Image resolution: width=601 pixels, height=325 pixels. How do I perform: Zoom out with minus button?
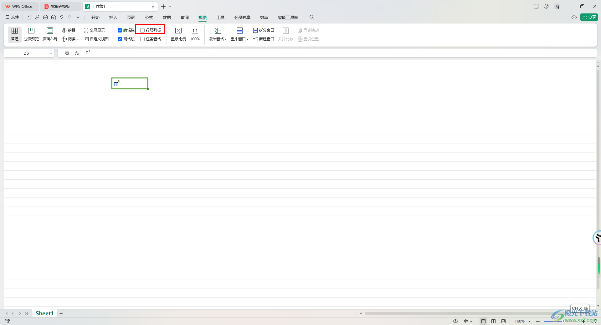coord(538,321)
